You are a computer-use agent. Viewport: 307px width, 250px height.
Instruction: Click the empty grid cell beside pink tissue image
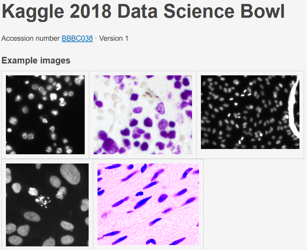click(253, 204)
